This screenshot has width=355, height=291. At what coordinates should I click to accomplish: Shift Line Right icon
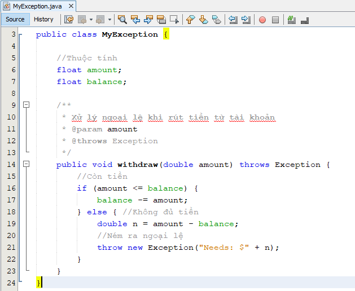pyautogui.click(x=246, y=20)
